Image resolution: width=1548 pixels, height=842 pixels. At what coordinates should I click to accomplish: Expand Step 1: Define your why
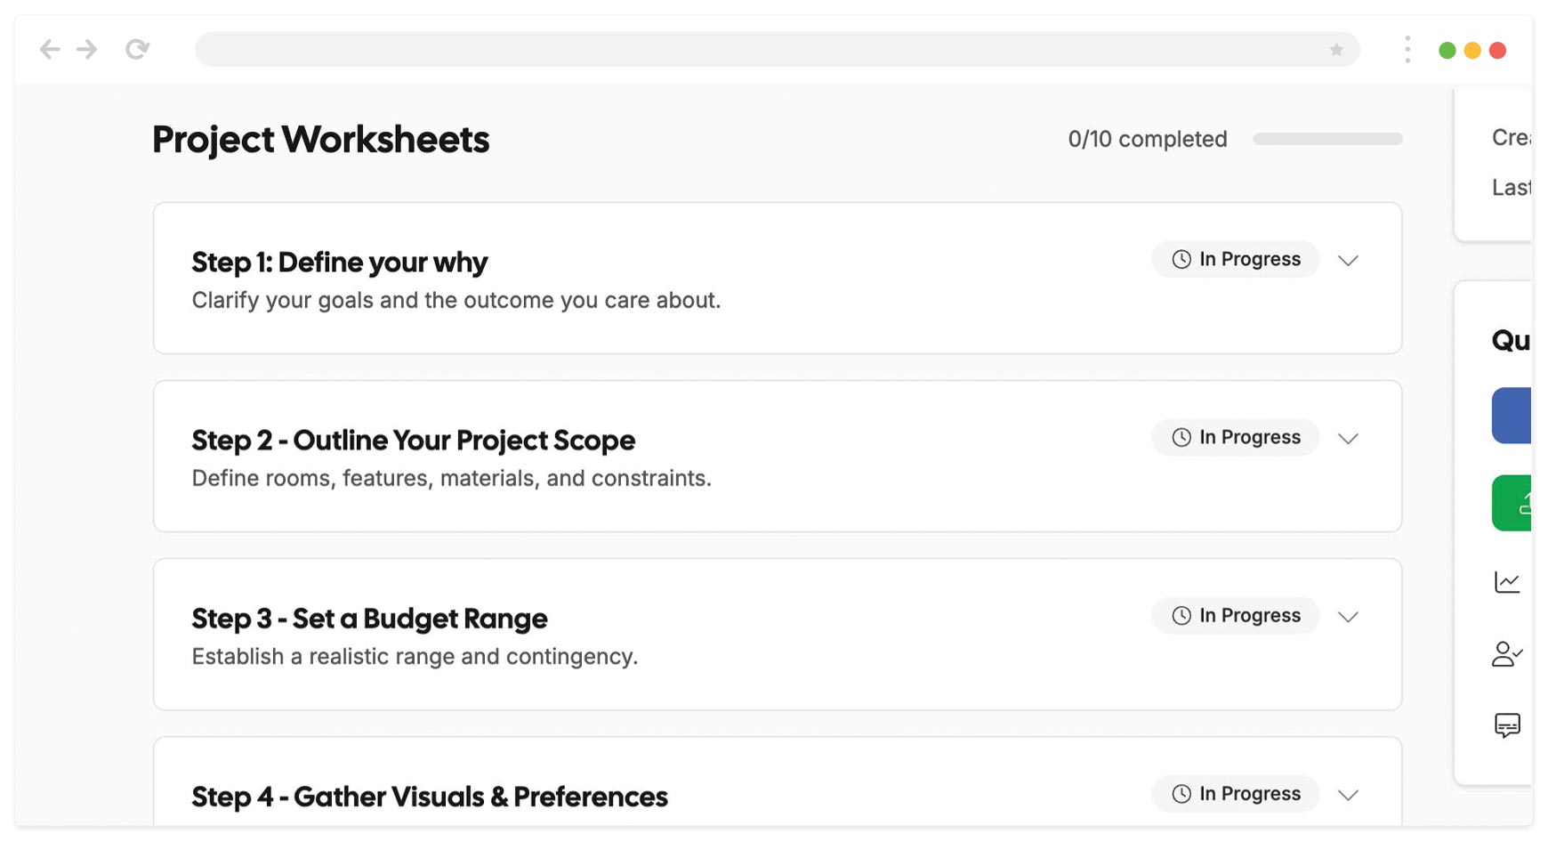click(x=1348, y=261)
